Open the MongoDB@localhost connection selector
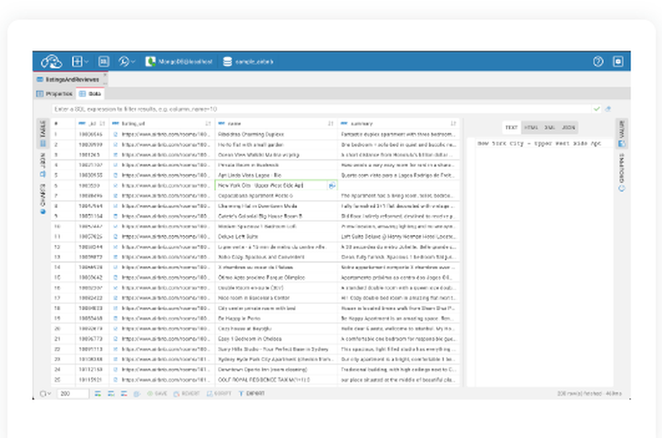 [x=179, y=62]
